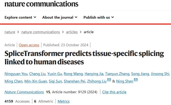171x105 pixels.
Task: Open author Hanying Jia link
Action: tap(94, 74)
